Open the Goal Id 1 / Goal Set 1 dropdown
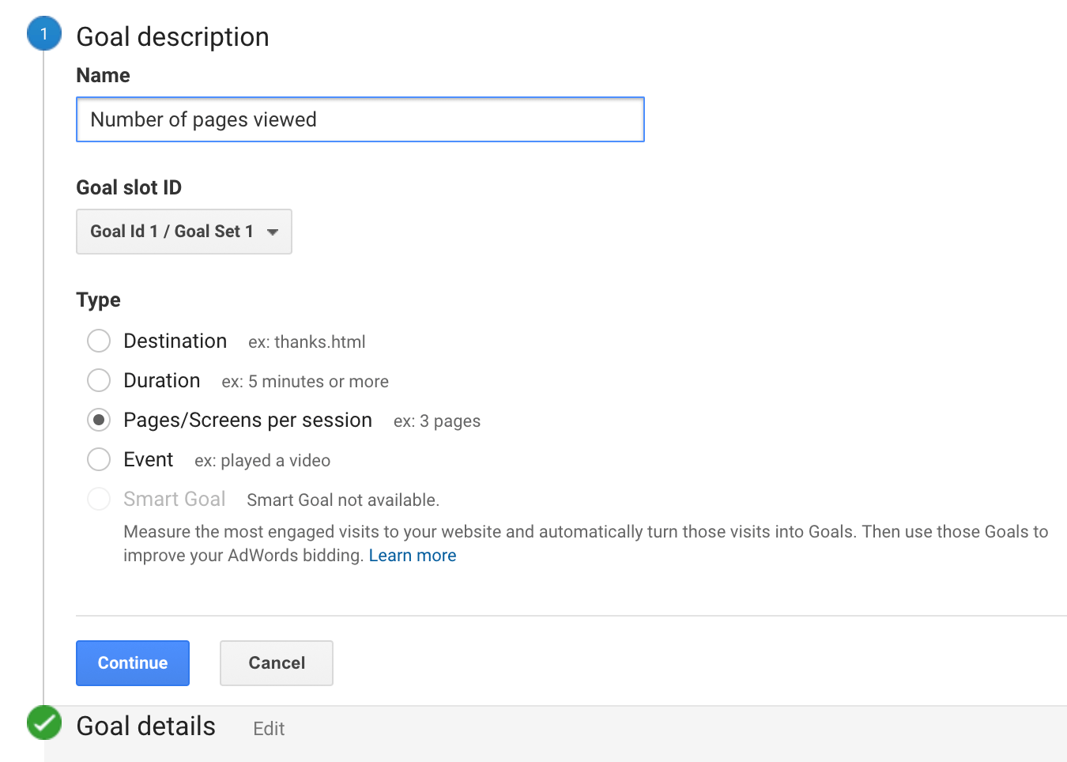 pos(183,232)
